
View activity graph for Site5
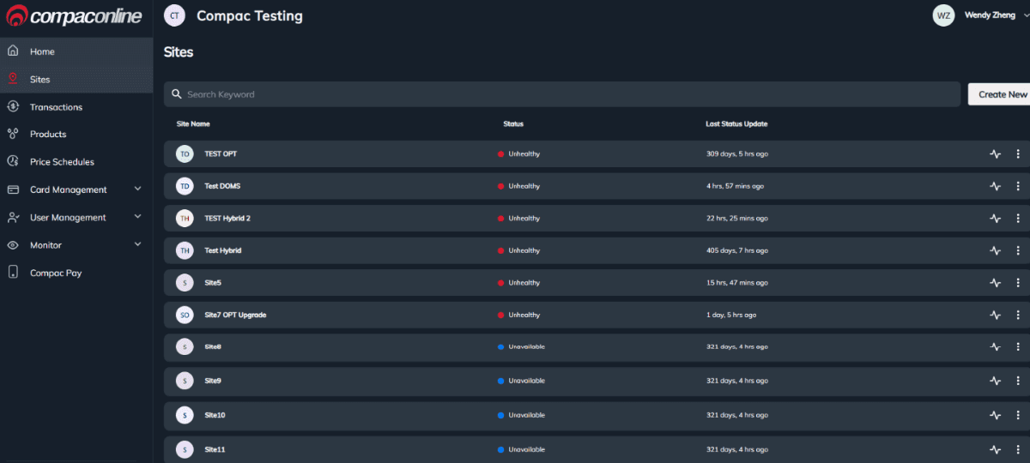pyautogui.click(x=995, y=283)
